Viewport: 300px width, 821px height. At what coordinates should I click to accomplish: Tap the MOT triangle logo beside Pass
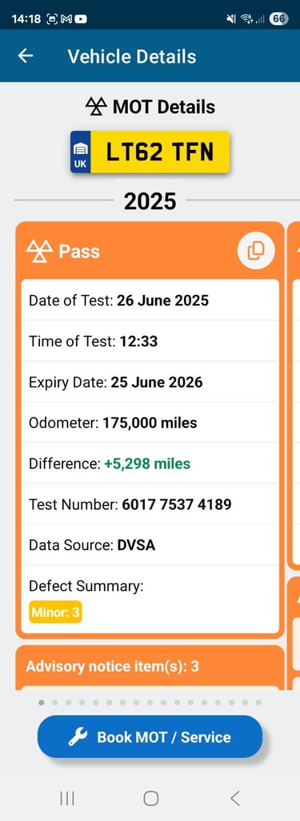point(40,251)
